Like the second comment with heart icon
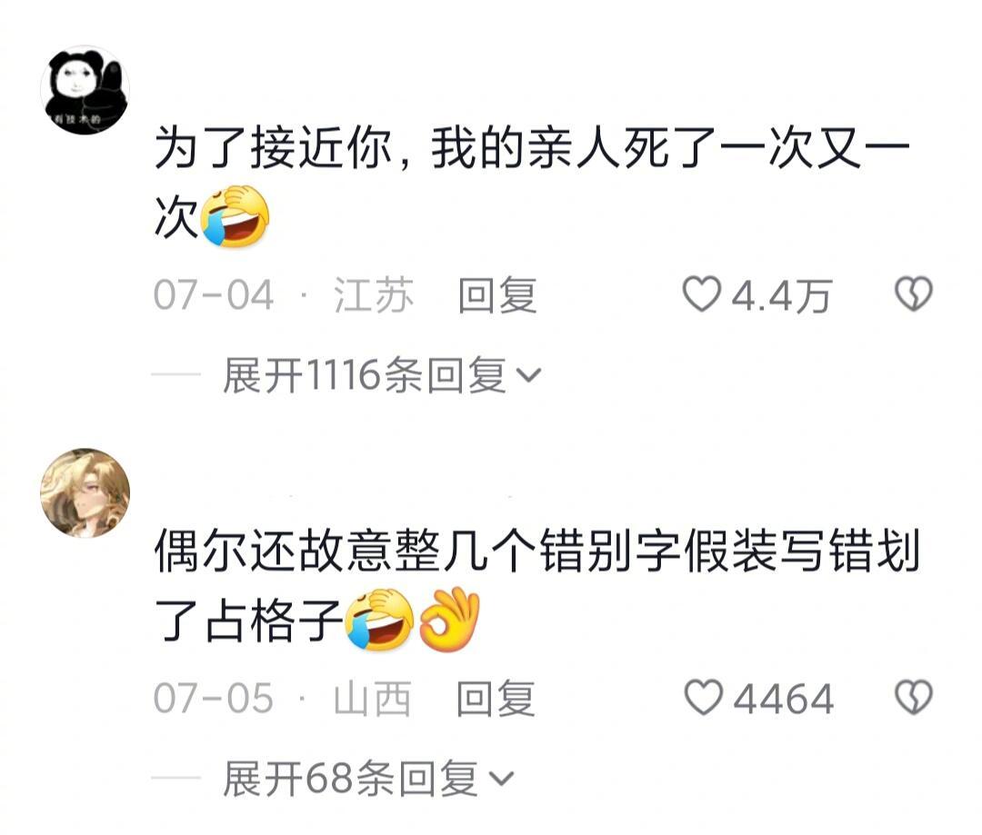 [x=703, y=697]
